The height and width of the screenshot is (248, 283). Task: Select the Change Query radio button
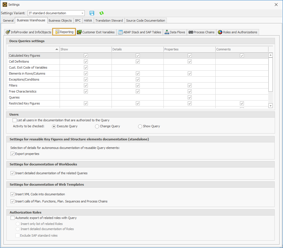tap(97, 126)
